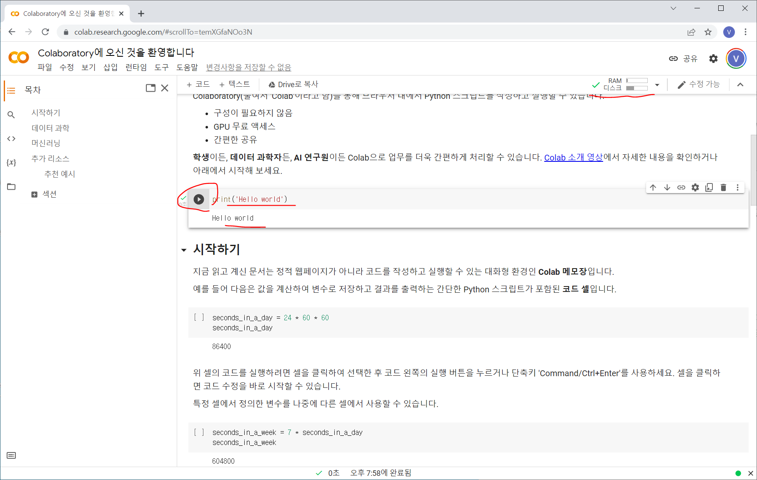Close the 목차 sidebar panel
757x480 pixels.
165,88
